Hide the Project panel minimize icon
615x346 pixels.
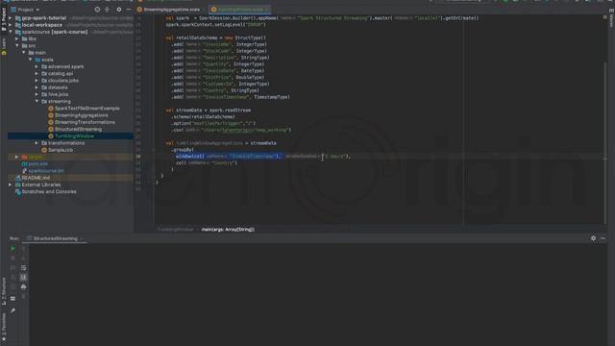coord(128,10)
